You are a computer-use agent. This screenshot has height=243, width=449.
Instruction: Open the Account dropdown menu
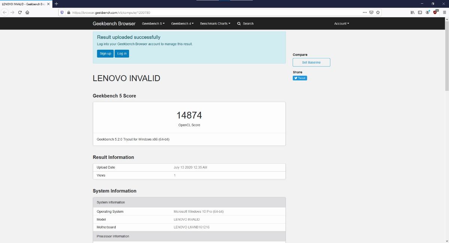point(341,24)
